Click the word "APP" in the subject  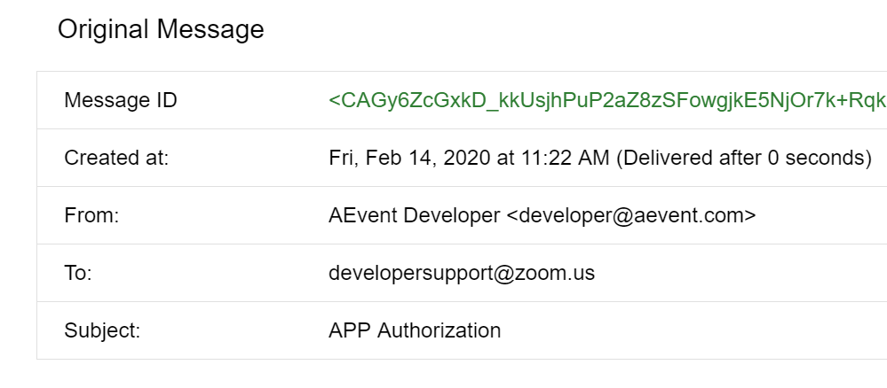351,330
